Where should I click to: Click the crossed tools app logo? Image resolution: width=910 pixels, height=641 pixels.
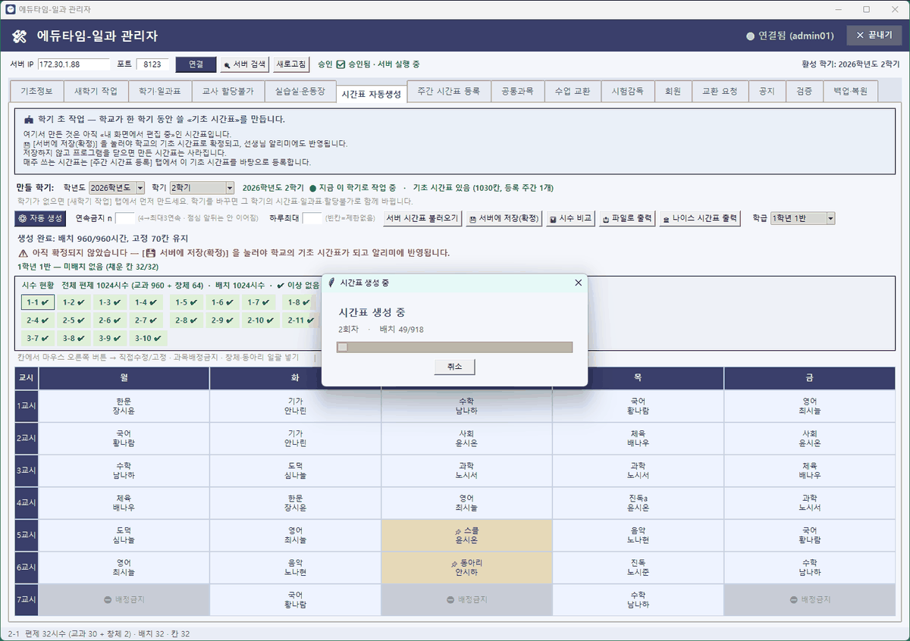point(20,36)
